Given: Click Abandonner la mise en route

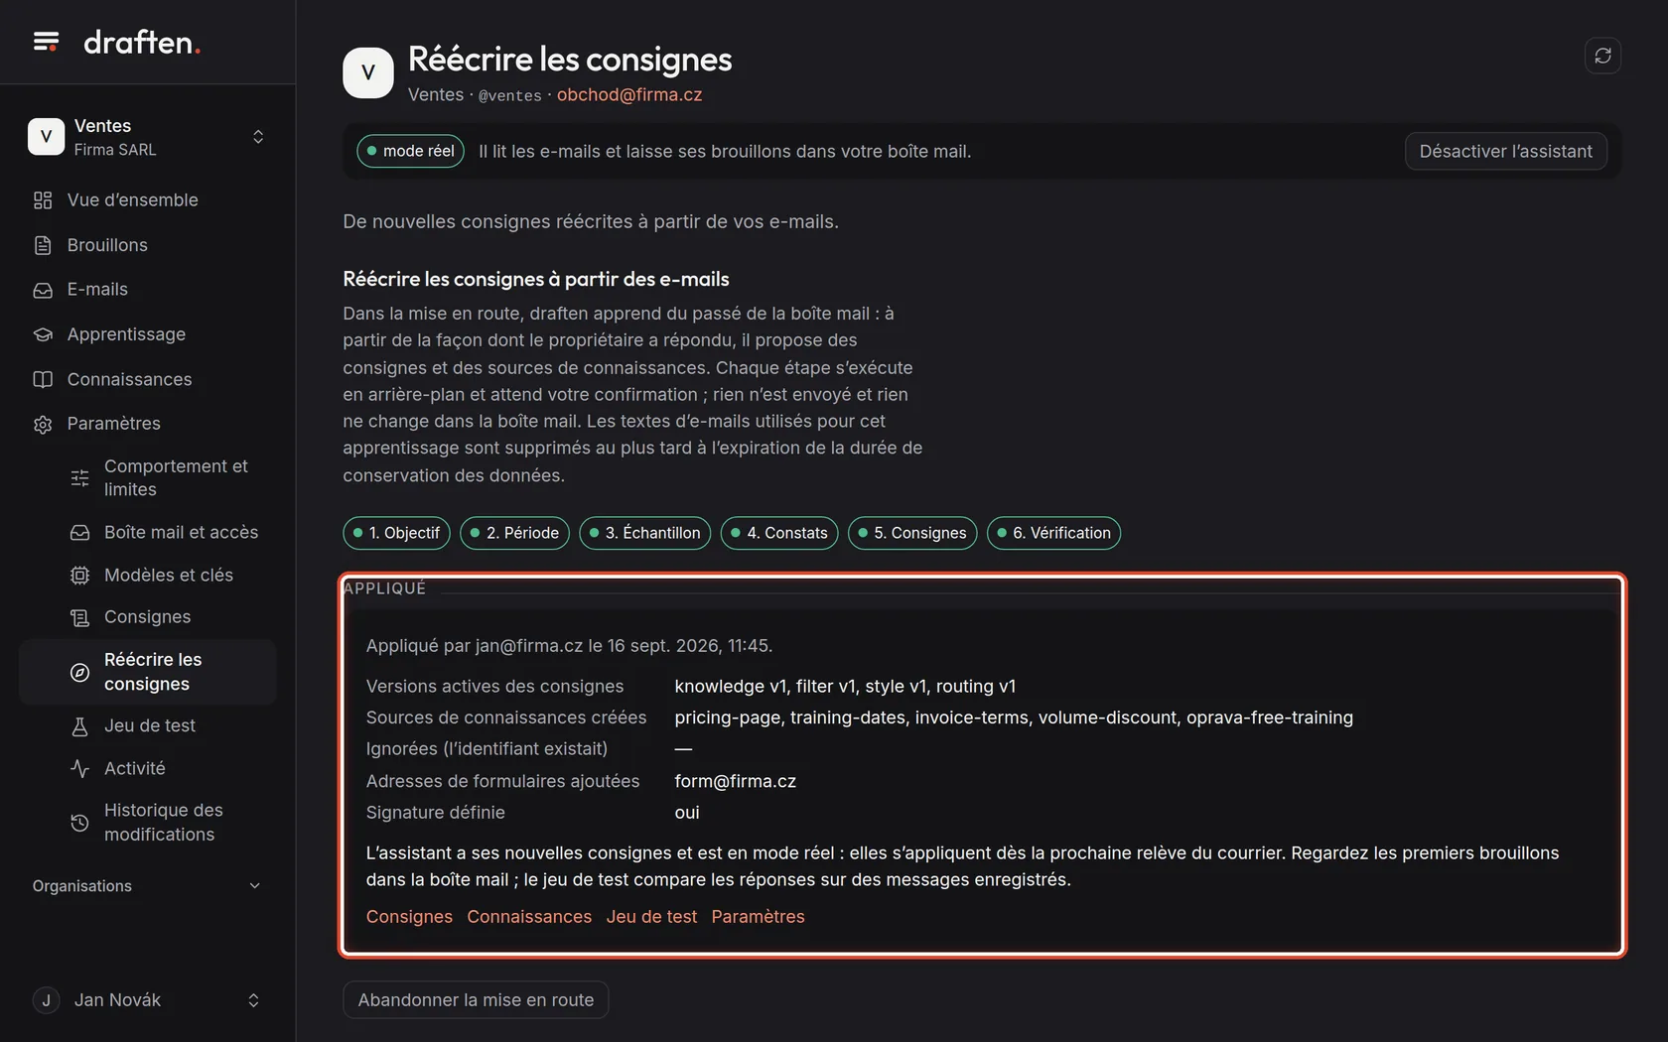Looking at the screenshot, I should coord(476,1000).
